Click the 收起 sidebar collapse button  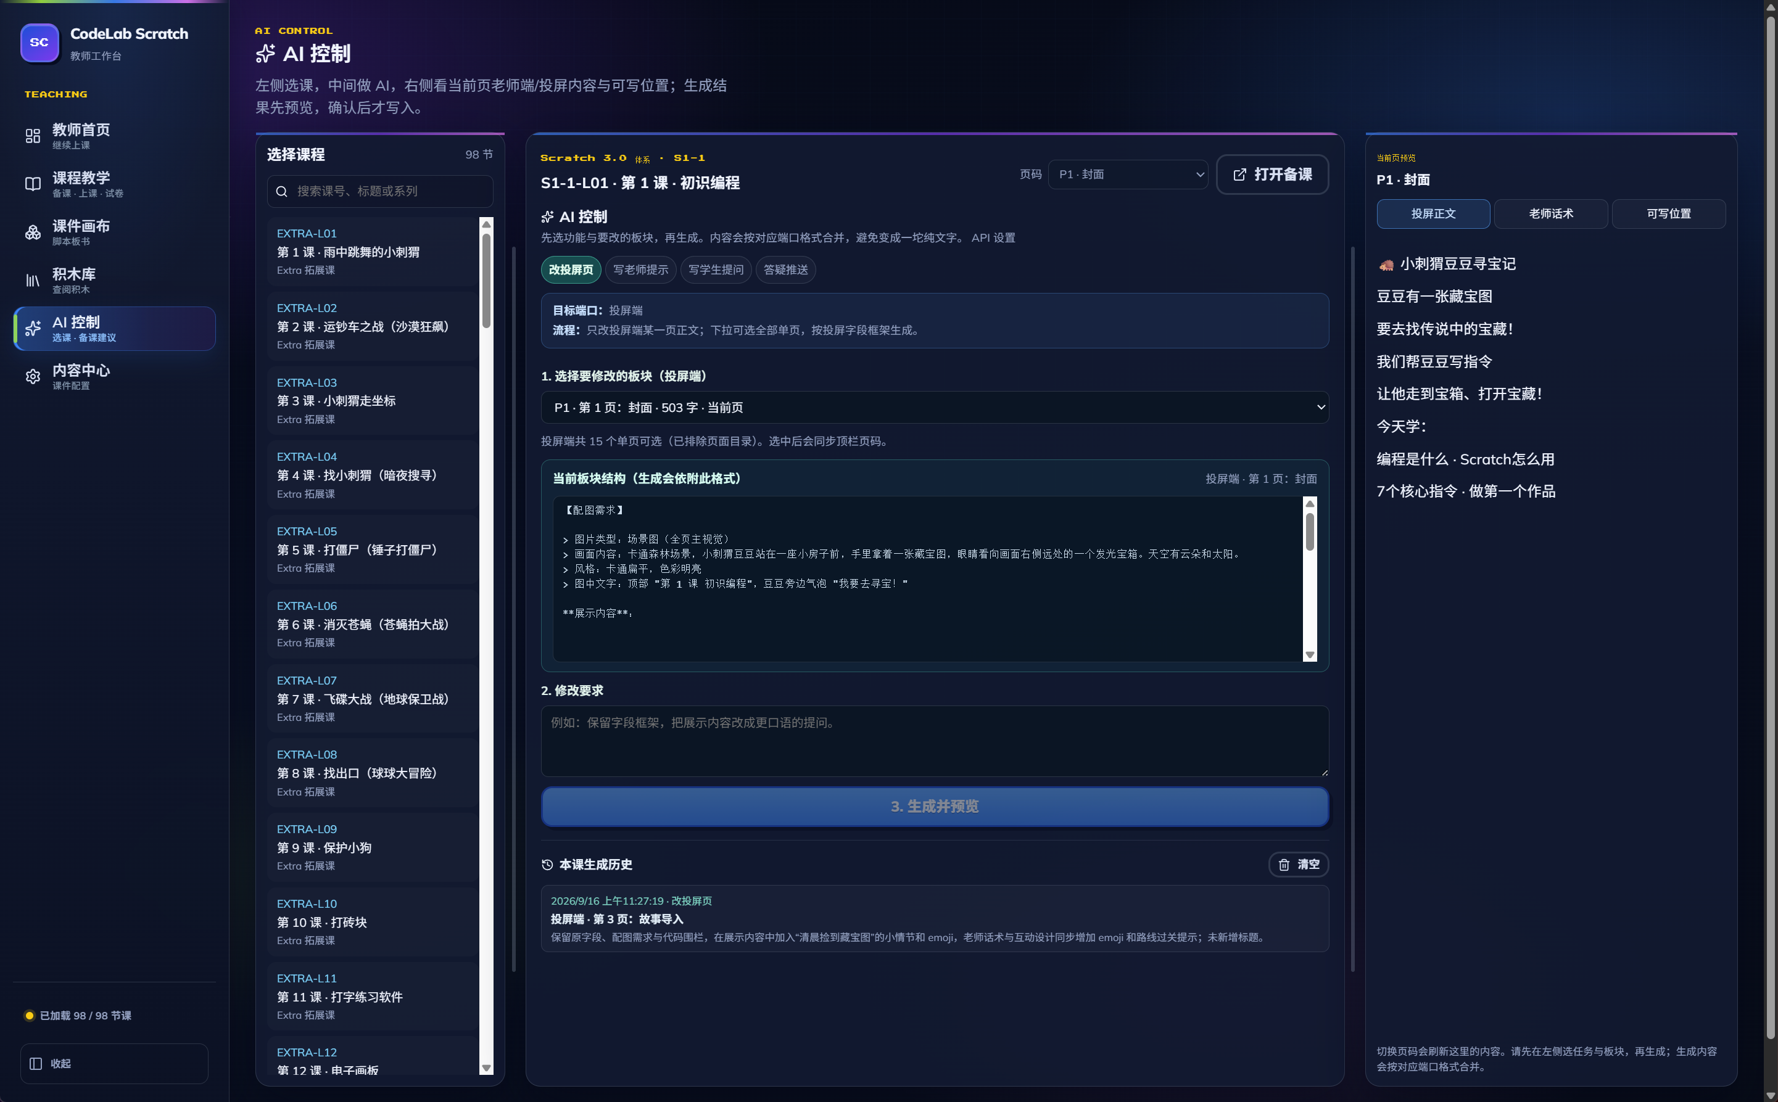click(115, 1063)
